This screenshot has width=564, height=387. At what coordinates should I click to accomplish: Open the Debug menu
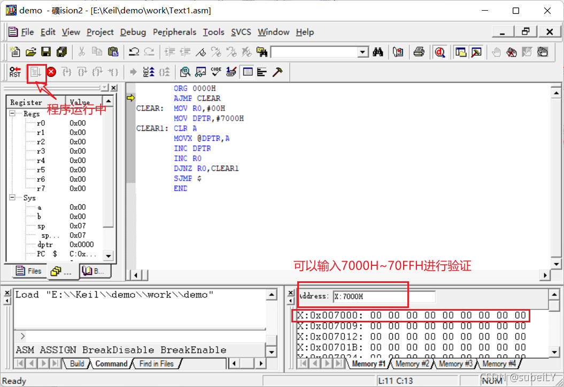tap(133, 32)
